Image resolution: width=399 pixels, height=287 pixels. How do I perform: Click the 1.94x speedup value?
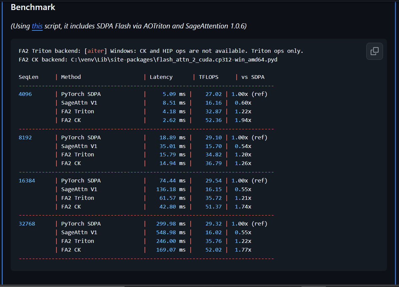[243, 120]
